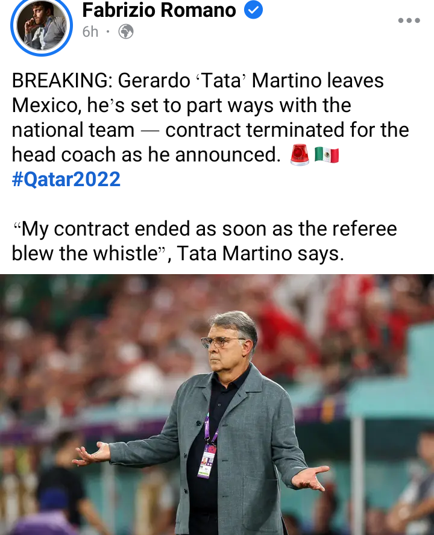Tap the blue verified badge checkmark

click(253, 10)
